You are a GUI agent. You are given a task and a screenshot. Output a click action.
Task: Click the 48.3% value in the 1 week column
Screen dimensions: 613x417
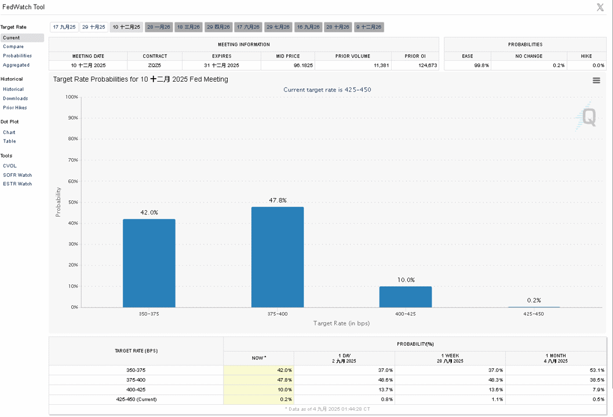click(496, 380)
